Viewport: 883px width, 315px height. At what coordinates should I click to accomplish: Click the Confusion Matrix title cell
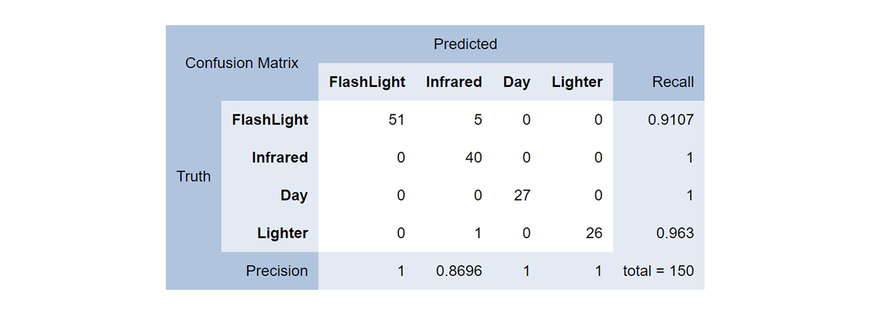[x=242, y=63]
